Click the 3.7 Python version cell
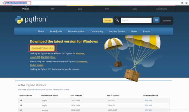The width and height of the screenshot is (189, 112). coord(21,110)
